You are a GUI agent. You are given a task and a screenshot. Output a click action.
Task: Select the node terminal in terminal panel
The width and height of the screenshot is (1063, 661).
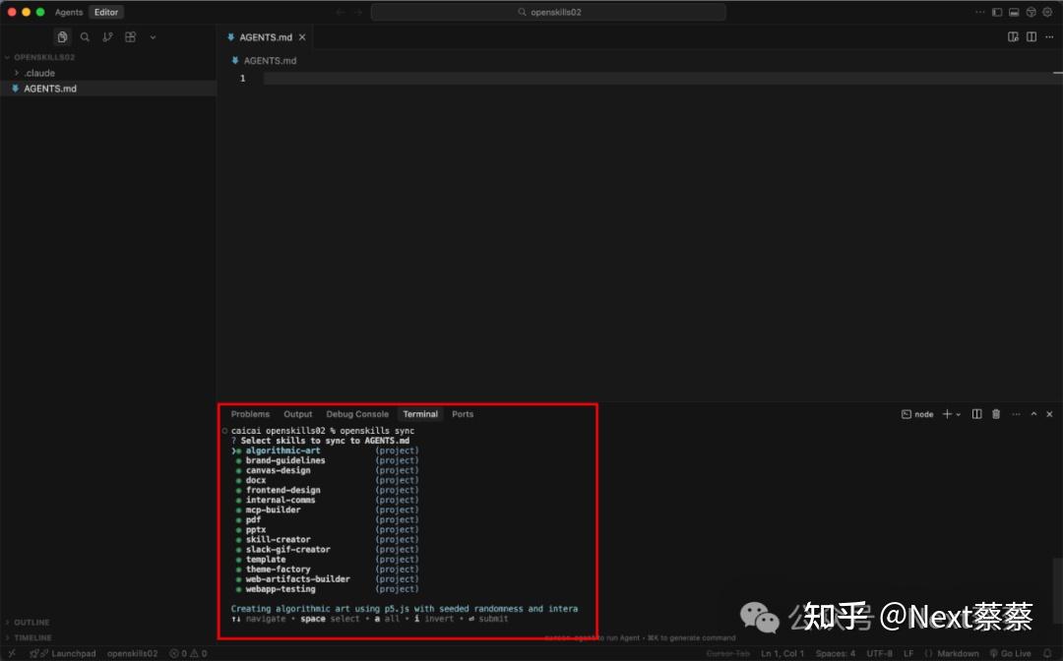(x=917, y=413)
